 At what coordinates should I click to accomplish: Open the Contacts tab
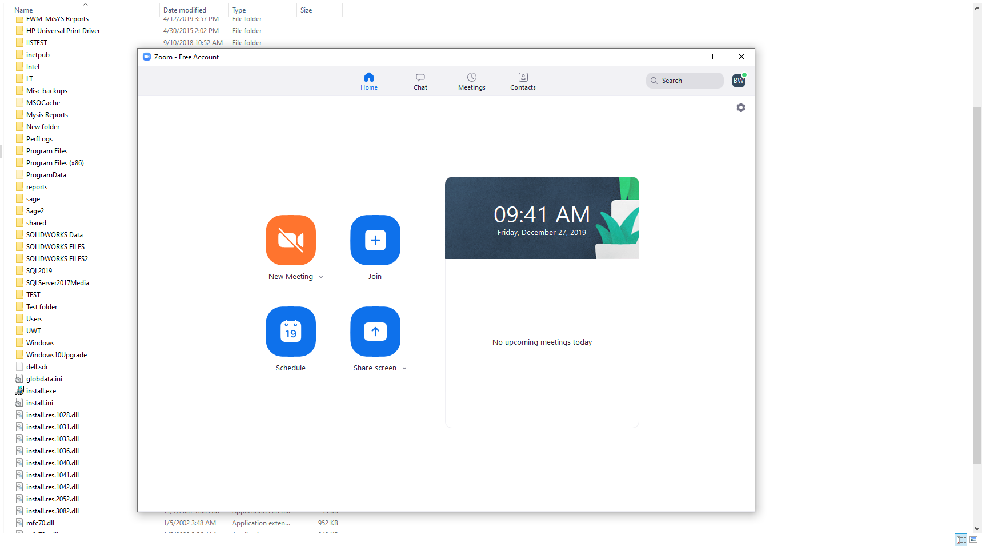coord(523,81)
